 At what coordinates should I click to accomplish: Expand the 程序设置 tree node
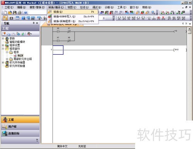[x=3, y=45]
